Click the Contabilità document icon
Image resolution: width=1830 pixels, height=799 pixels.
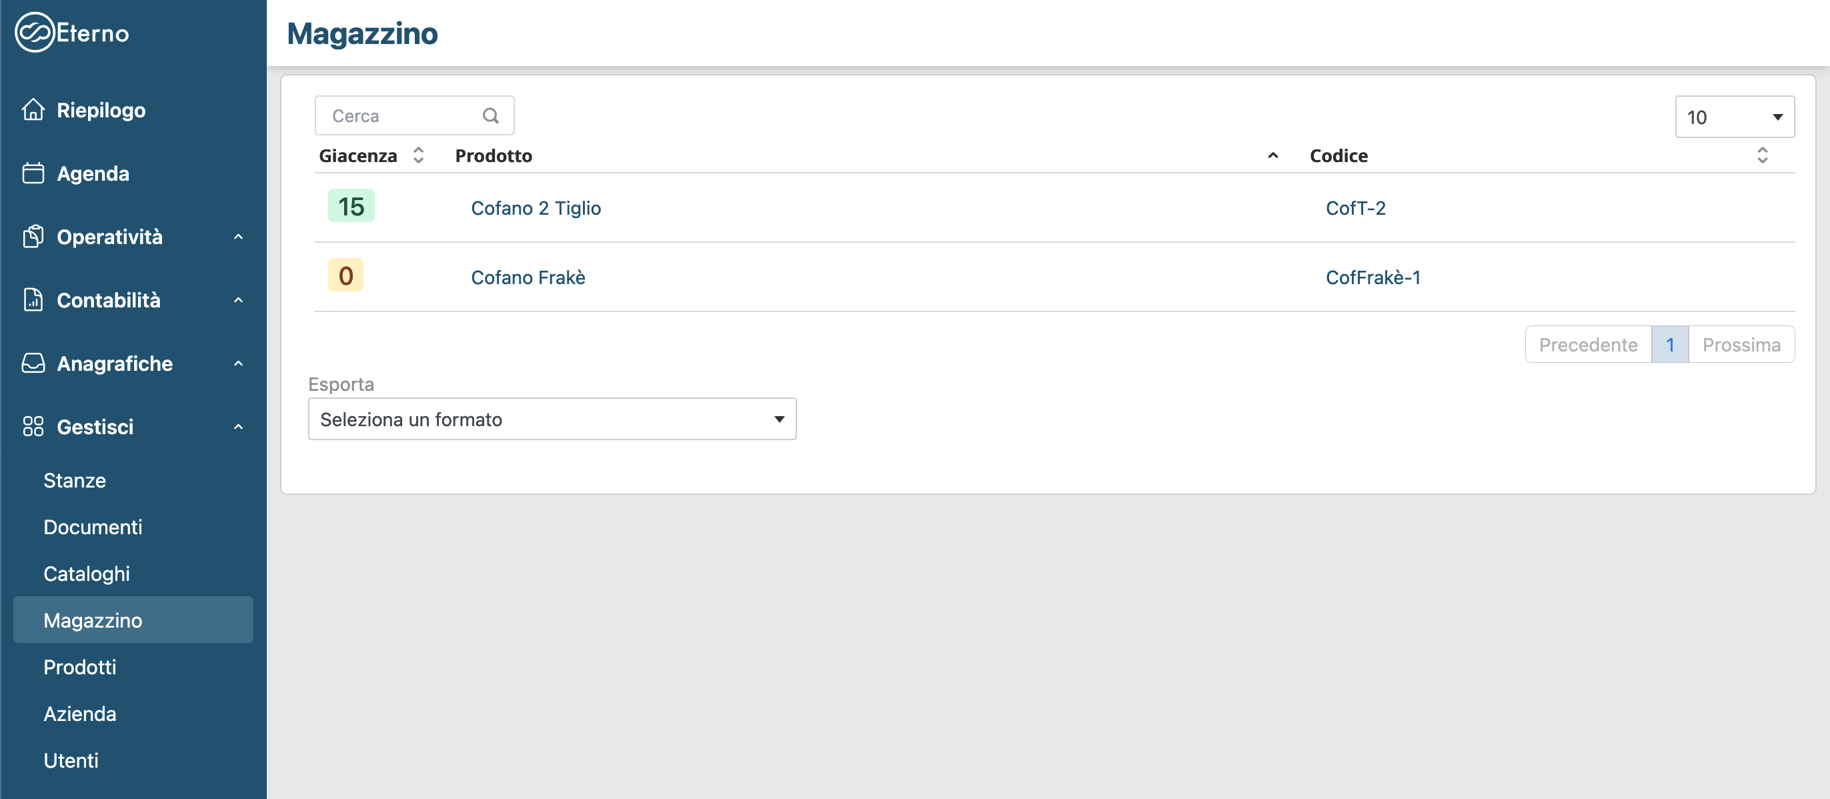[33, 299]
